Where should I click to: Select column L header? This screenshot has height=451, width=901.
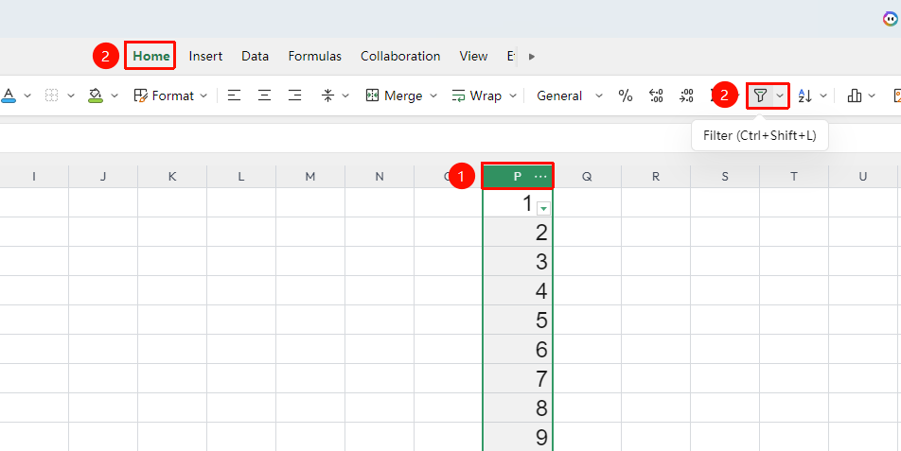(241, 177)
